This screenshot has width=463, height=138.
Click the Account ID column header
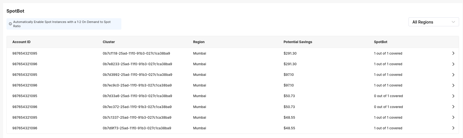click(x=21, y=42)
